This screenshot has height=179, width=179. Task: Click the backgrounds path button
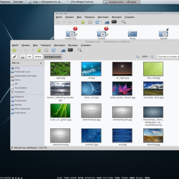click(53, 57)
